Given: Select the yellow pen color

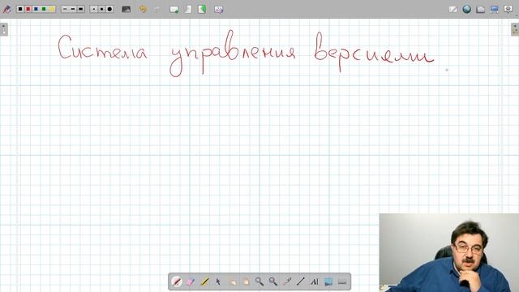Looking at the screenshot, I should [x=52, y=9].
